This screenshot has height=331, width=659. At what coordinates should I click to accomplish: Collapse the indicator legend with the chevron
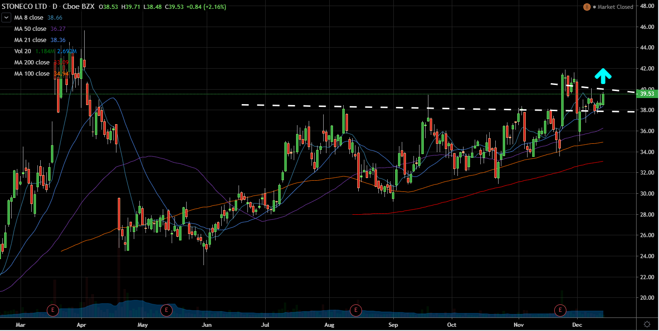click(x=7, y=17)
